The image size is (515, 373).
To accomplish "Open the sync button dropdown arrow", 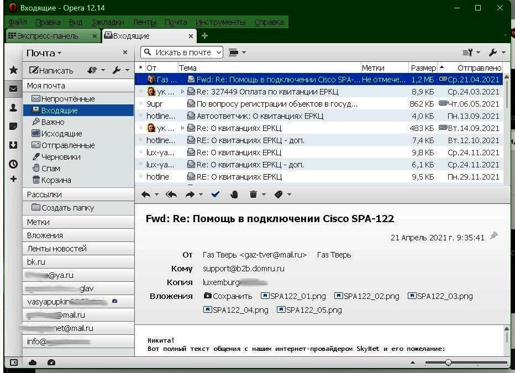I will pyautogui.click(x=103, y=70).
